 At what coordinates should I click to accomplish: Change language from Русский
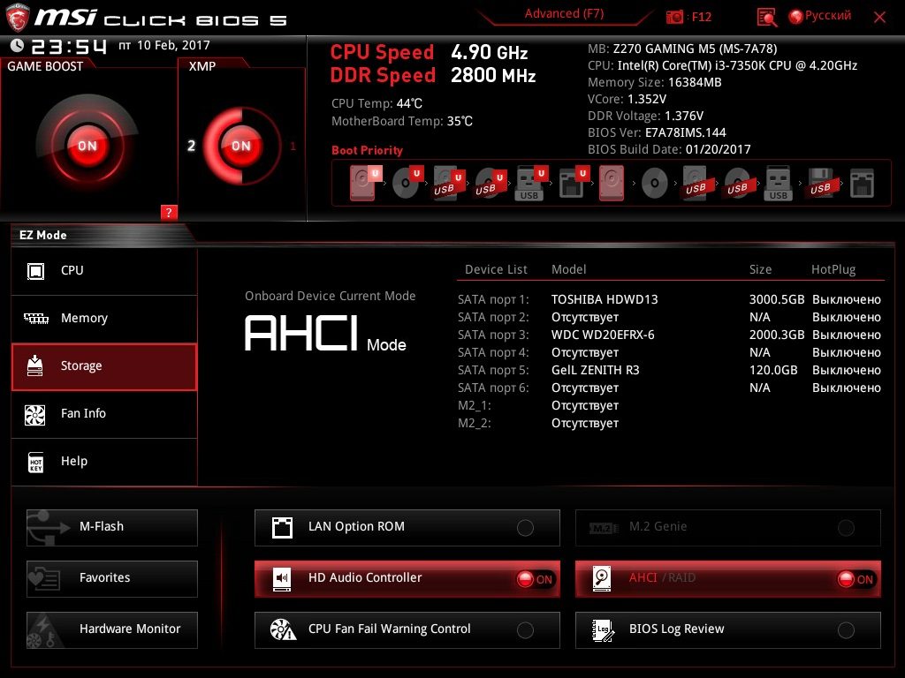[820, 16]
